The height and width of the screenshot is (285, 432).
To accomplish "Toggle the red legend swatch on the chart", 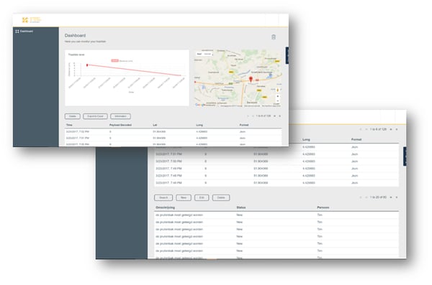I will 115,61.
